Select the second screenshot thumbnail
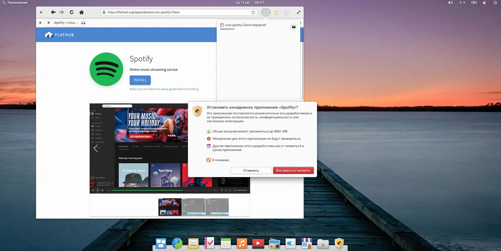This screenshot has width=501, height=251. click(x=193, y=207)
